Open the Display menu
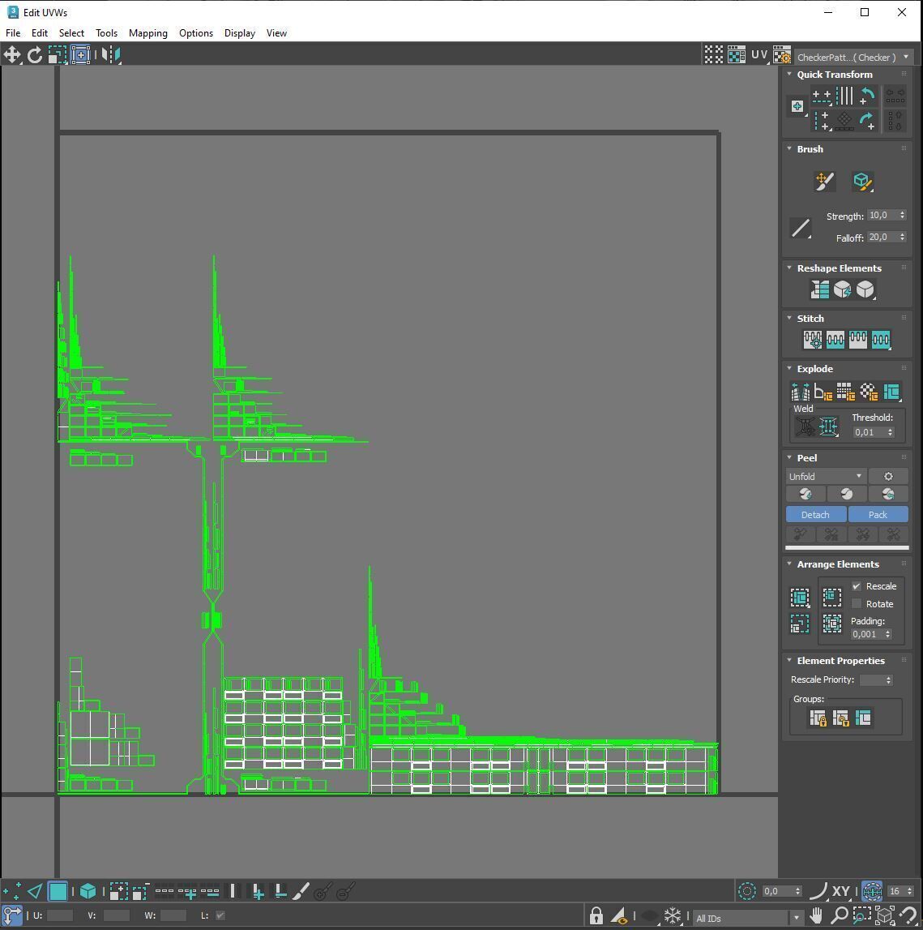 point(240,32)
